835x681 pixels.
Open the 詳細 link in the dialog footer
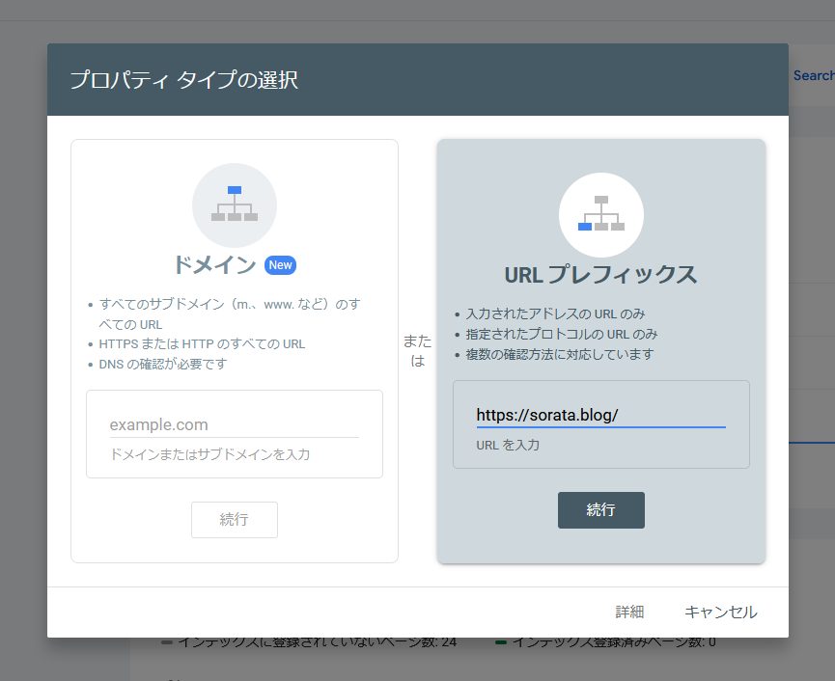629,612
